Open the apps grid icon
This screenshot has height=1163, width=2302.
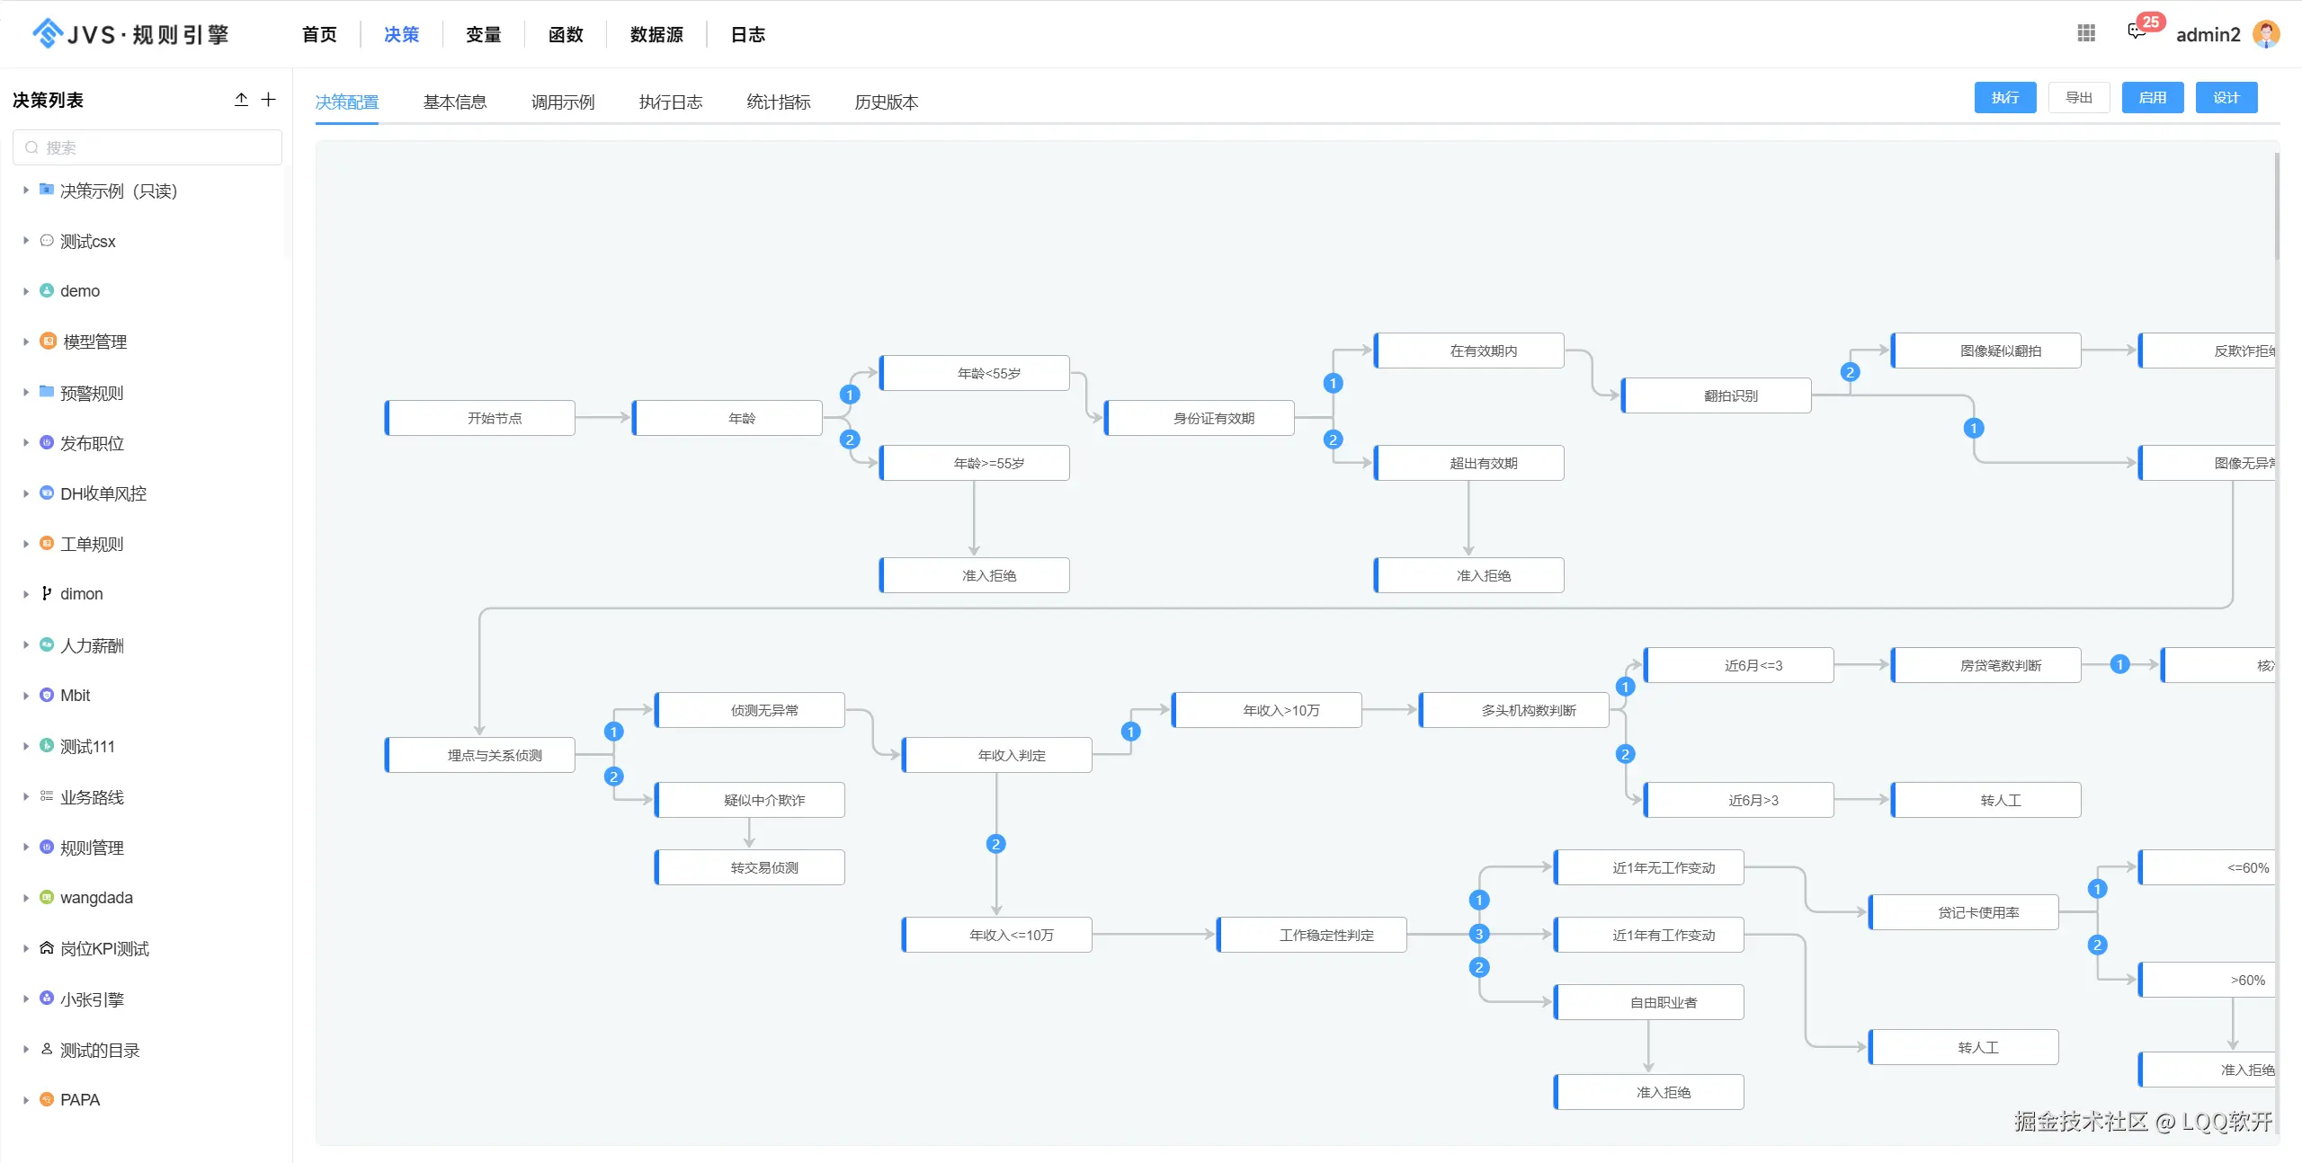click(2086, 33)
